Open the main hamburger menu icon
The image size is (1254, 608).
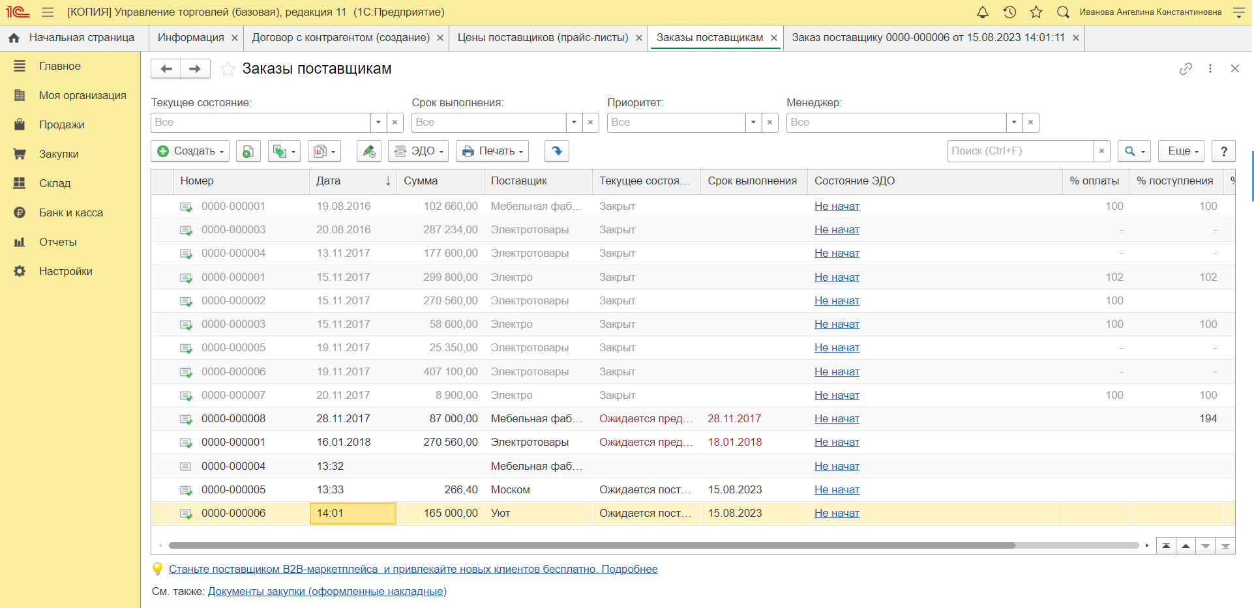[x=48, y=12]
